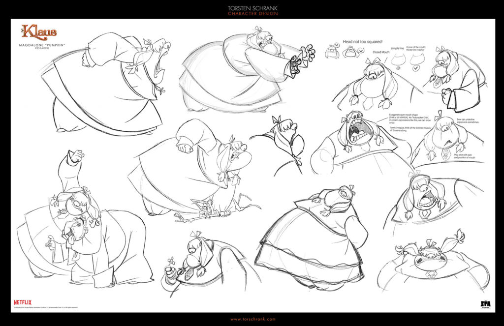Screen dimensions: 504x326
Task: Click the "simple line" annotation
Action: coord(397,48)
